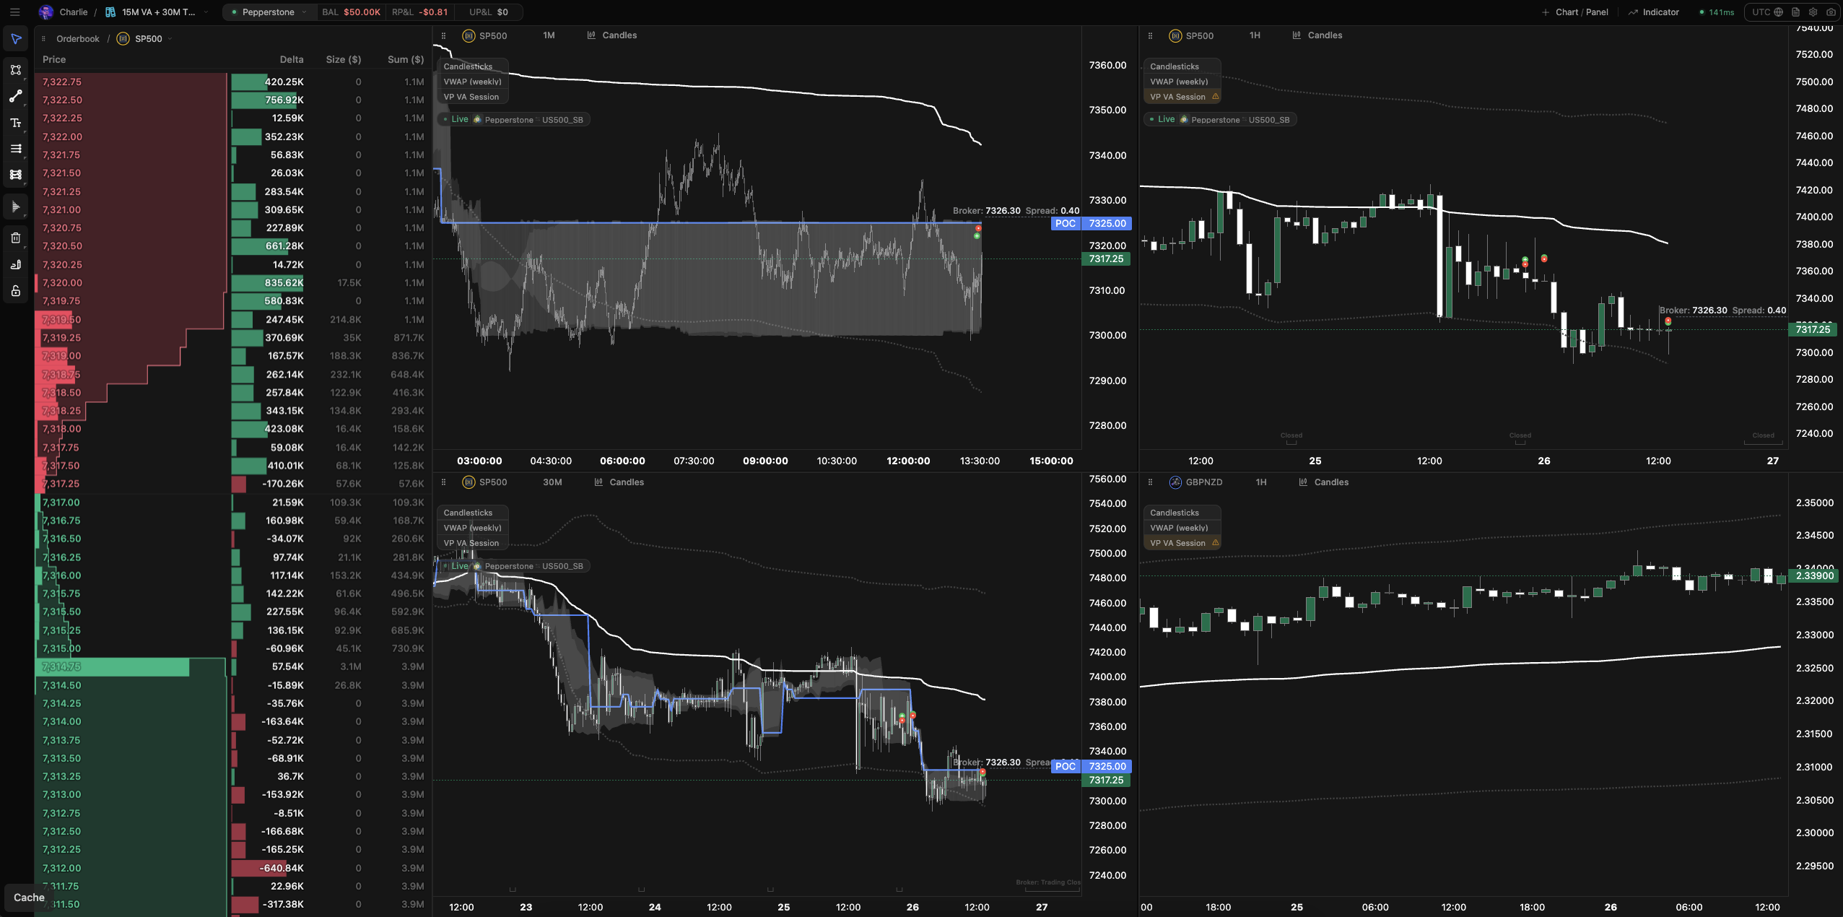This screenshot has width=1843, height=917.
Task: Click the Sum ($) column header
Action: coord(406,60)
